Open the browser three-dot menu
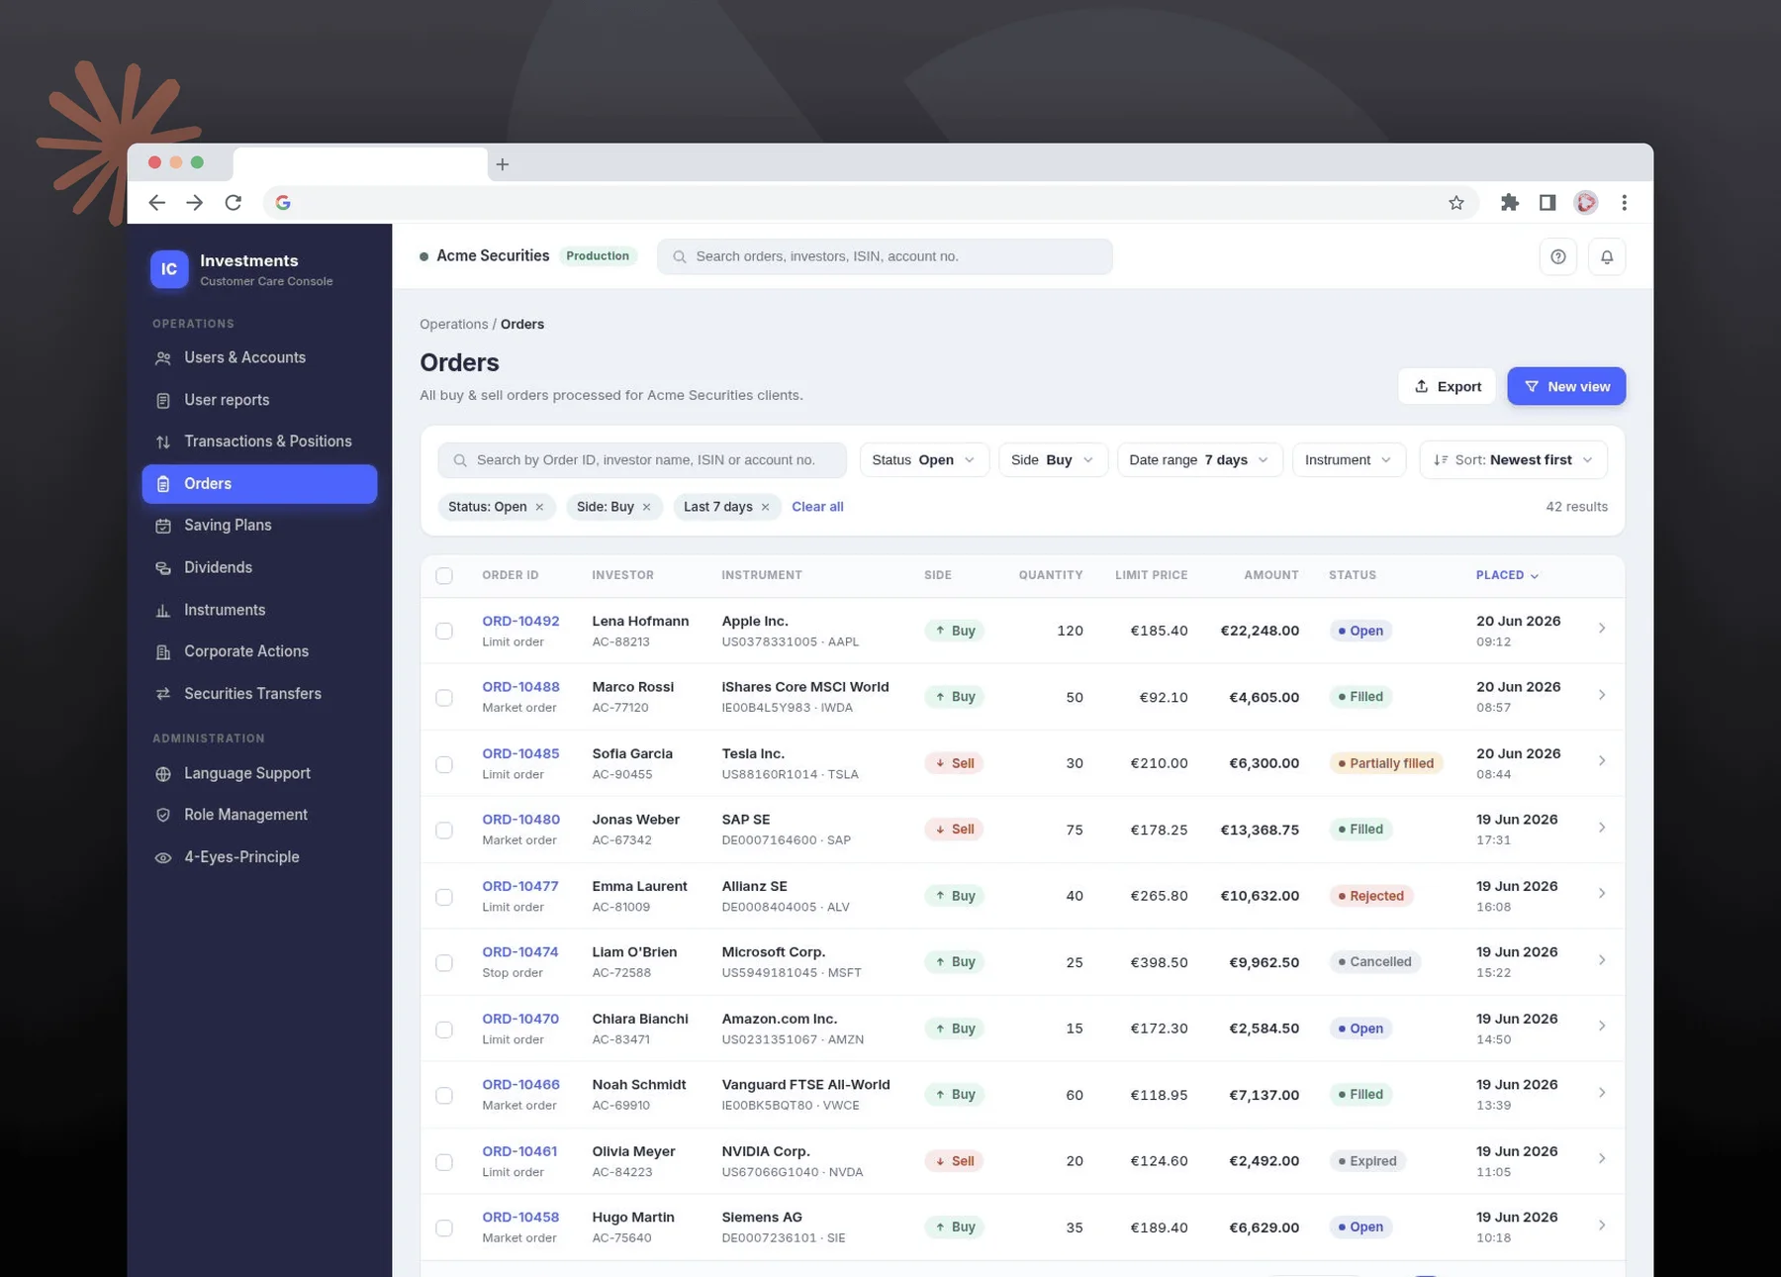 coord(1624,203)
